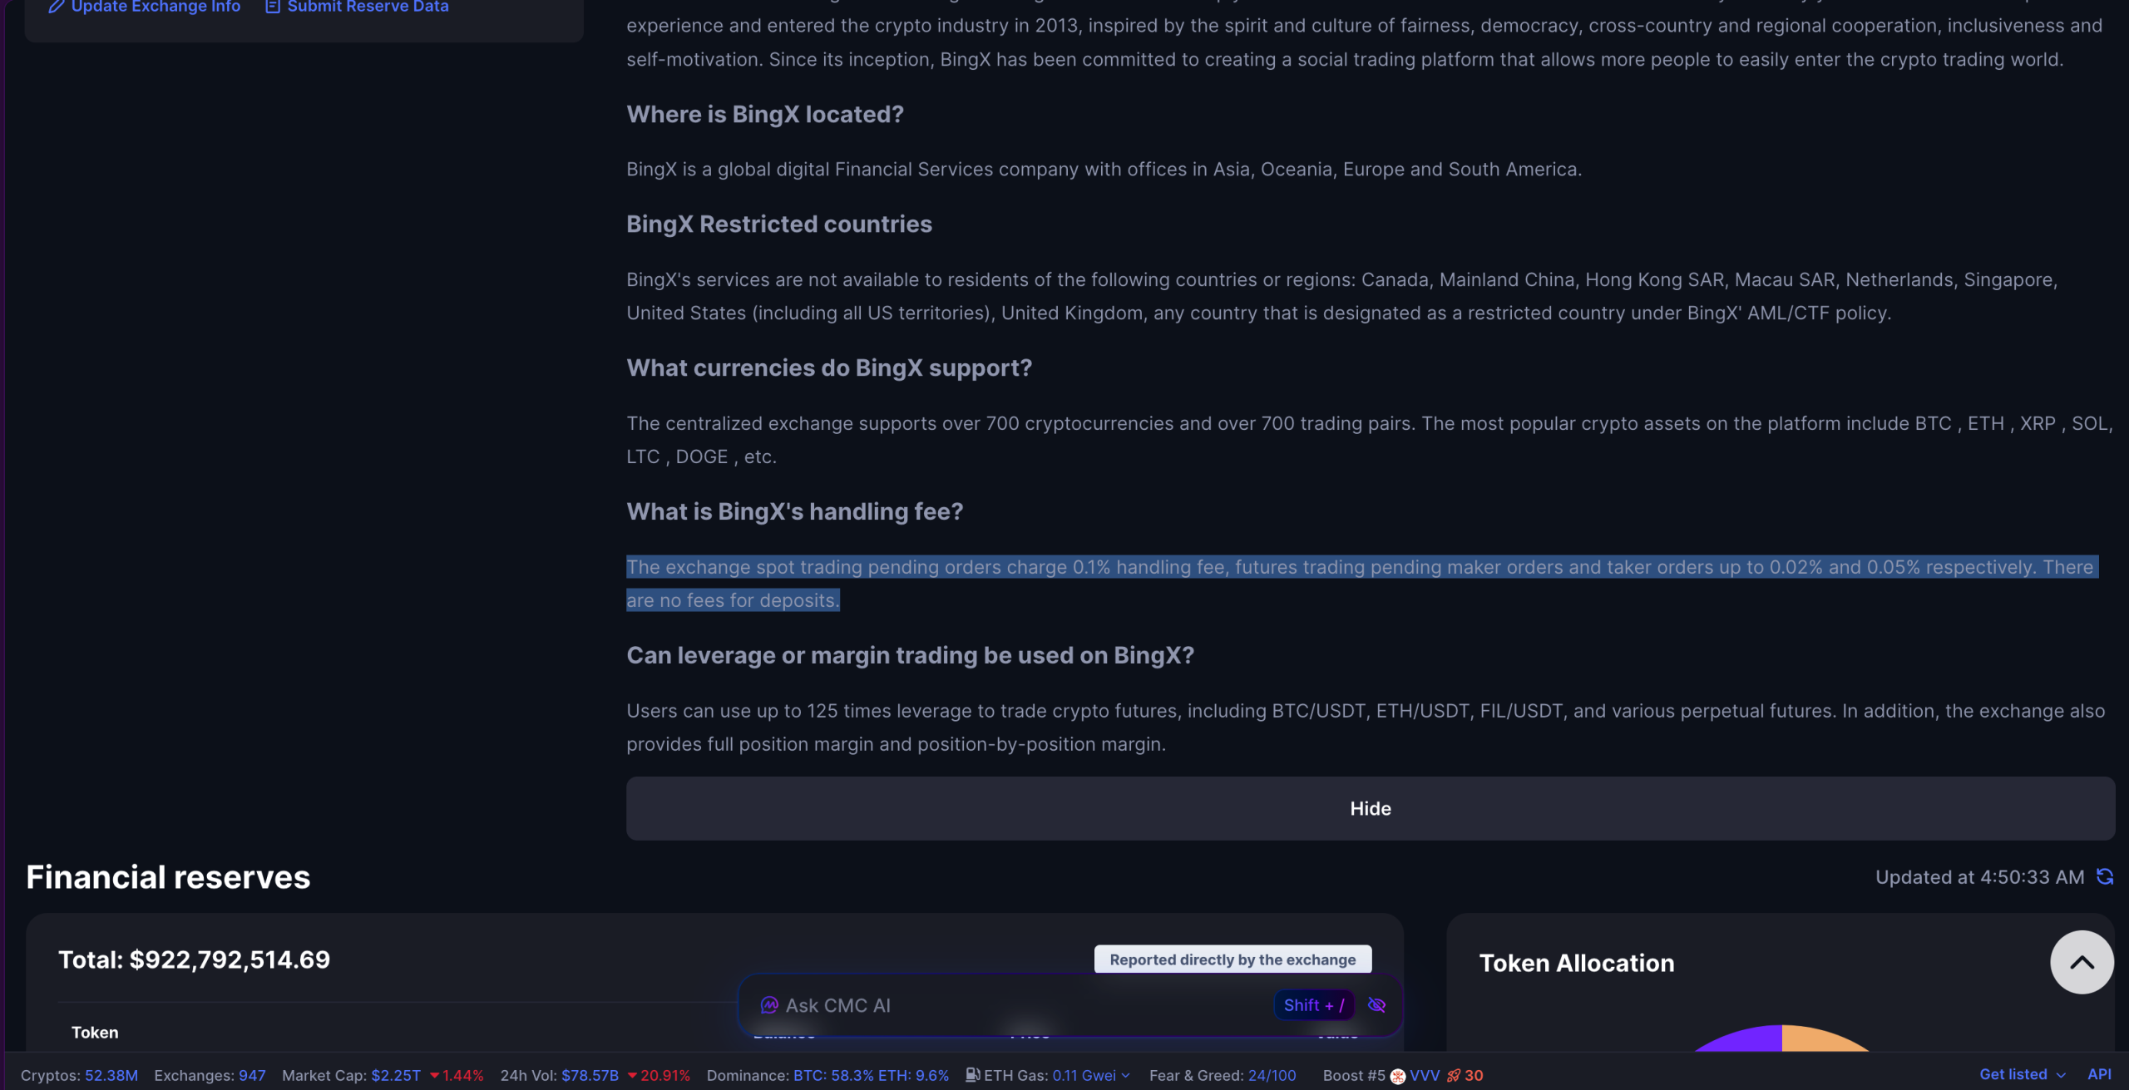Open the Submit Reserve Data link

[357, 7]
